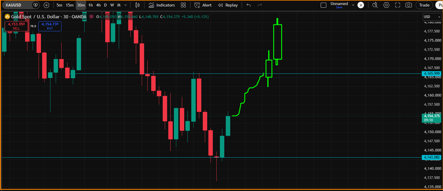
Task: Switch to the W weekly timeframe
Action: [112, 5]
